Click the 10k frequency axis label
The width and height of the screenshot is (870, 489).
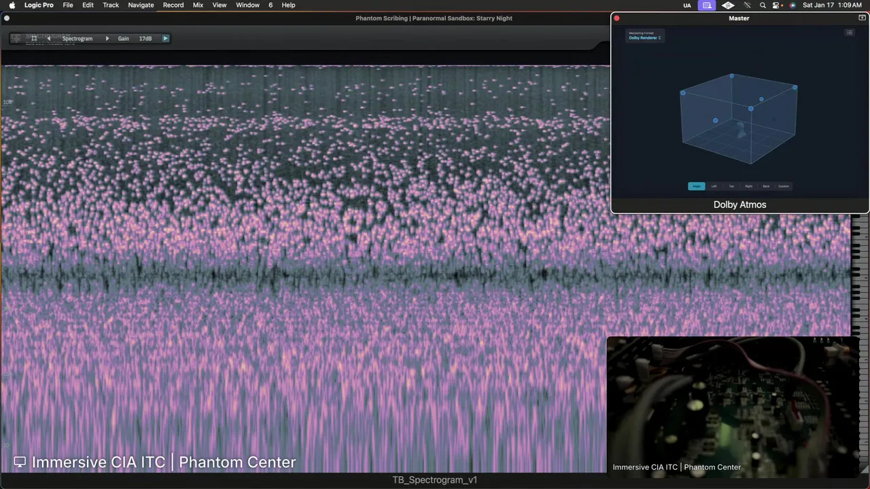pos(8,102)
